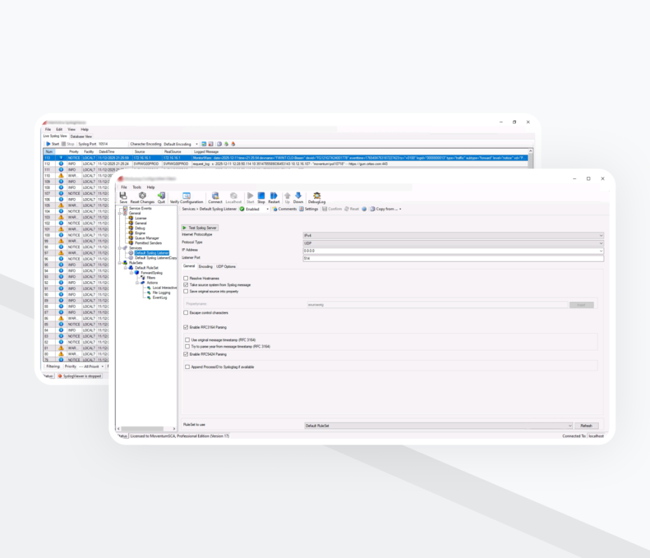Click the Restart service icon

[274, 196]
